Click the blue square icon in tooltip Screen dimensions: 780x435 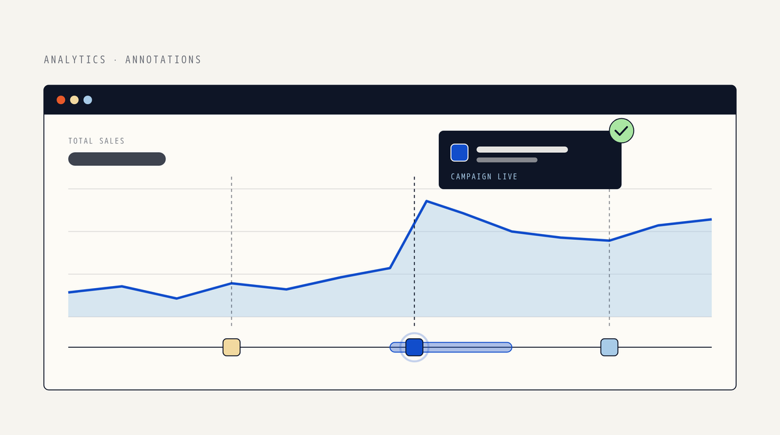[x=460, y=153]
